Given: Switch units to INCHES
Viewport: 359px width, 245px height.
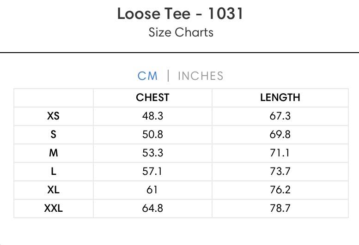Looking at the screenshot, I should tap(201, 76).
